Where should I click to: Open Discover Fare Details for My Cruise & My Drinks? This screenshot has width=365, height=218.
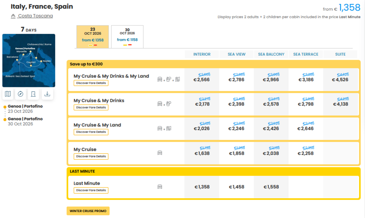(x=91, y=107)
